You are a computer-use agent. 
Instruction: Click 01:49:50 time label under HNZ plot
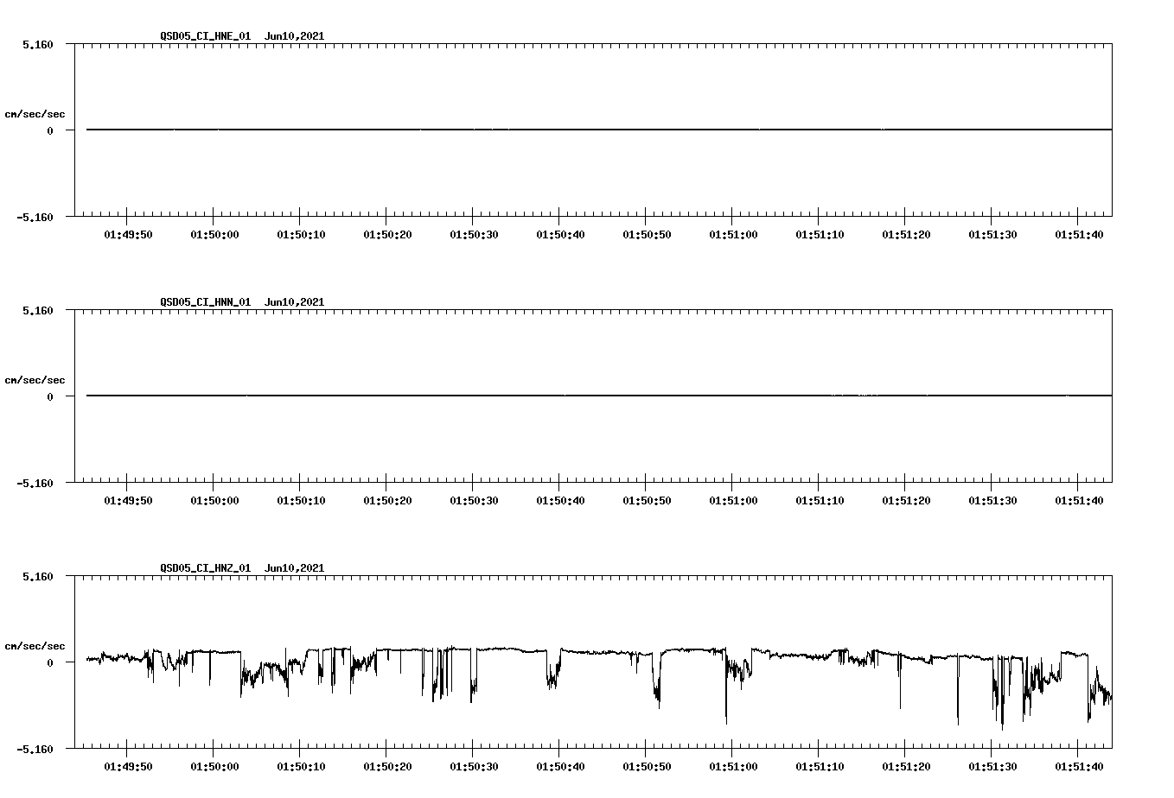pos(128,766)
